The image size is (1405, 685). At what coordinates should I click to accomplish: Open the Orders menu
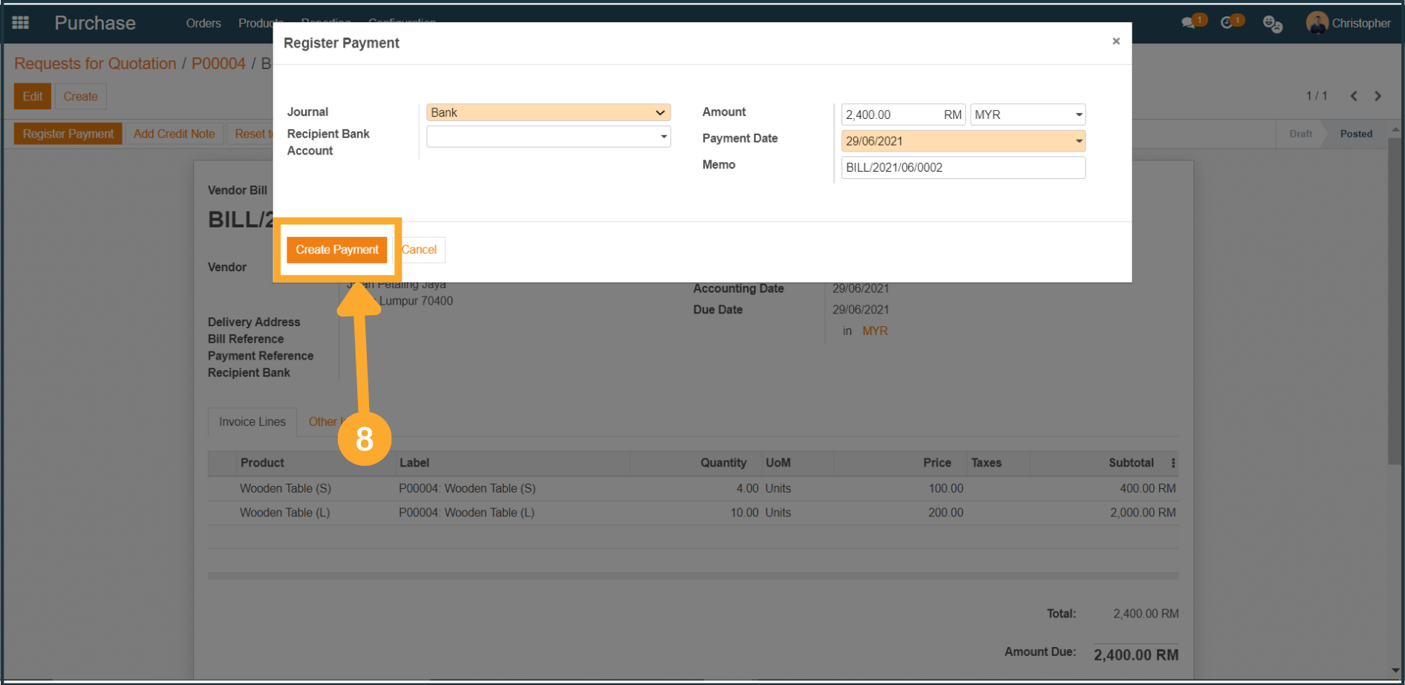203,23
